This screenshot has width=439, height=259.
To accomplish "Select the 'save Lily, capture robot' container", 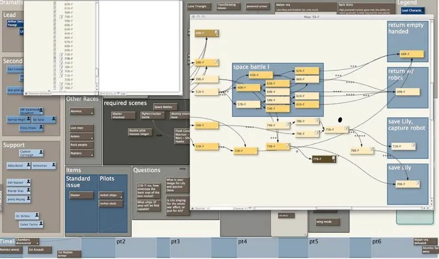I will pyautogui.click(x=407, y=137).
